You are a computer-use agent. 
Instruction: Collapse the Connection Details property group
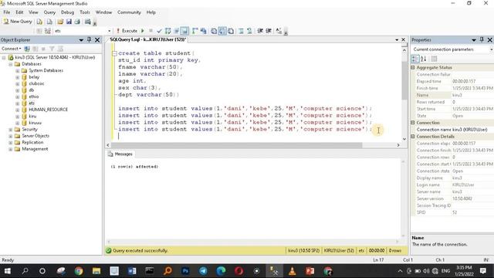point(413,137)
